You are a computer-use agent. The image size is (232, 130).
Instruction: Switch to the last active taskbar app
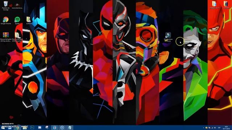click(70, 127)
